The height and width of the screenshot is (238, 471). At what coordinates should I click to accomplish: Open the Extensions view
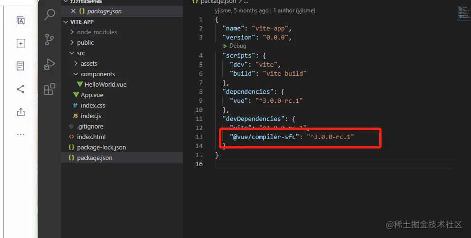[49, 89]
